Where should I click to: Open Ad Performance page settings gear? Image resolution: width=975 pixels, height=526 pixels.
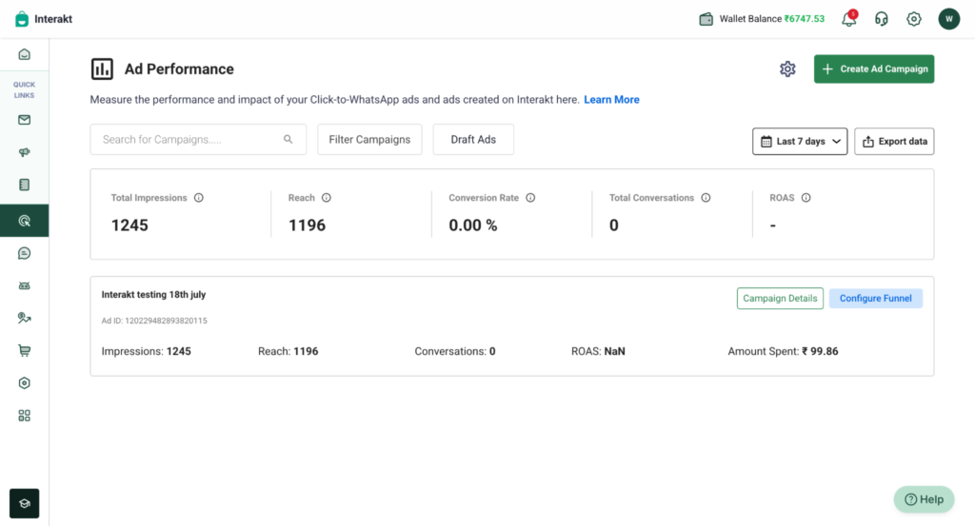pyautogui.click(x=787, y=68)
